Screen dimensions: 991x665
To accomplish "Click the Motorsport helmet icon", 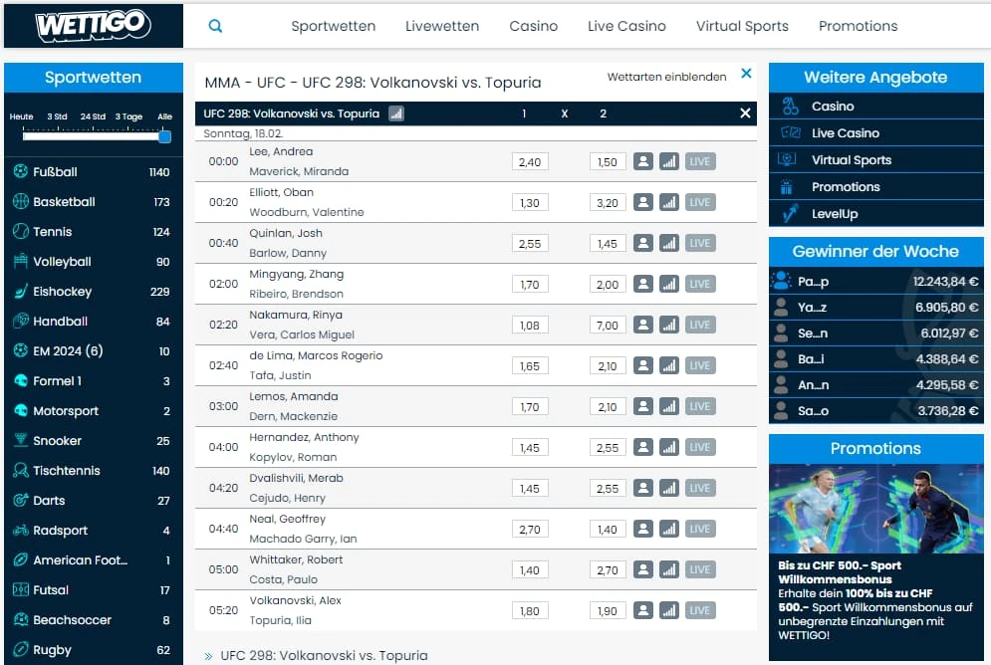I will 21,410.
